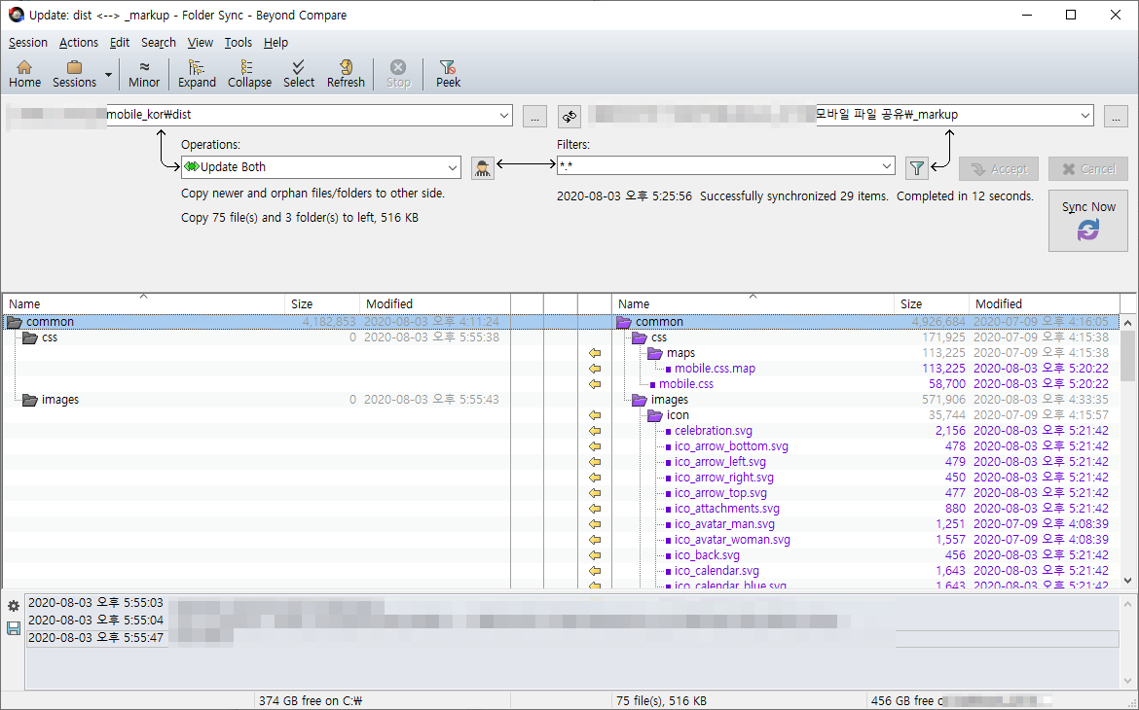1139x710 pixels.
Task: Open the right folder path dropdown
Action: [1085, 115]
